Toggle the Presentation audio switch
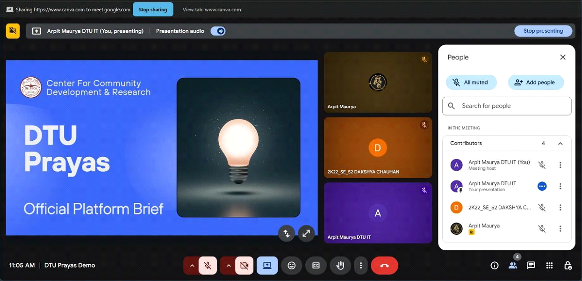 point(218,31)
